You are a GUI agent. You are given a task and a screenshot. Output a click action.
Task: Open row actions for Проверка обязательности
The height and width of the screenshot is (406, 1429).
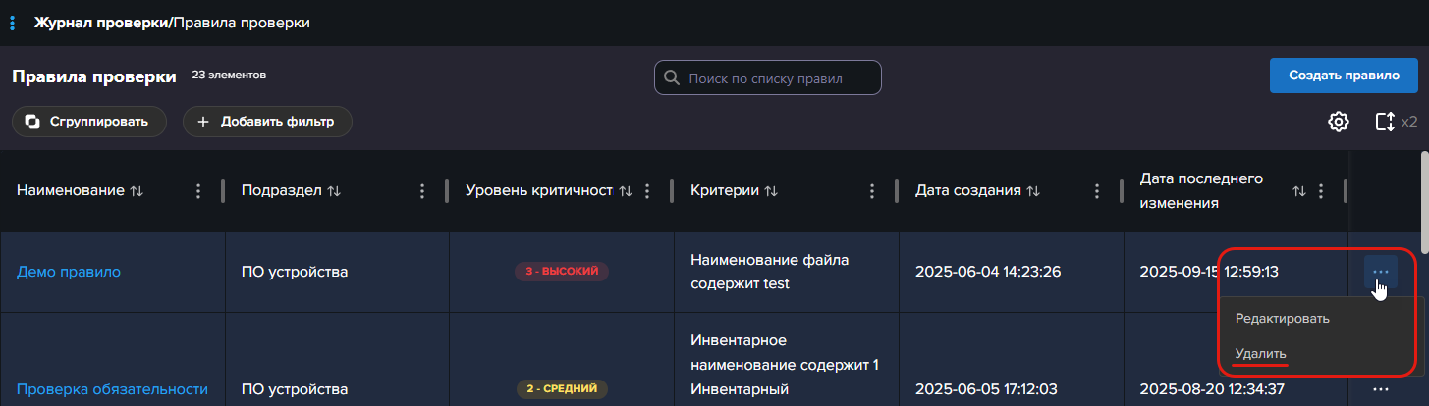pyautogui.click(x=1380, y=389)
